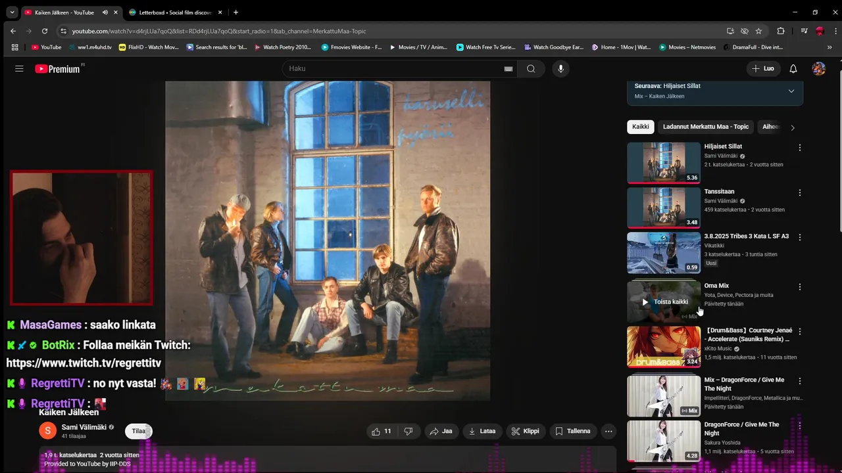
Task: Click the YouTube Premium logo
Action: (x=57, y=68)
